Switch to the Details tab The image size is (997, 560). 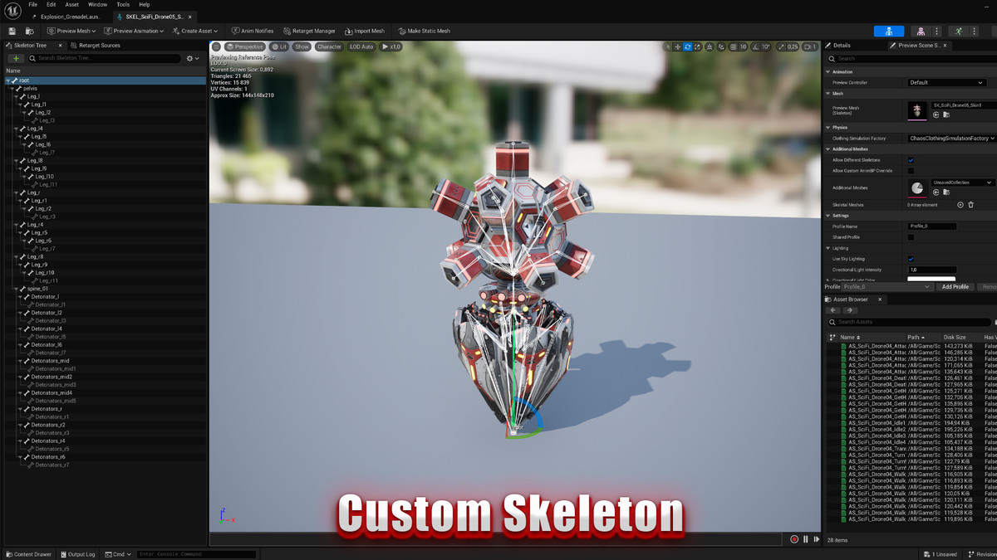(837, 46)
